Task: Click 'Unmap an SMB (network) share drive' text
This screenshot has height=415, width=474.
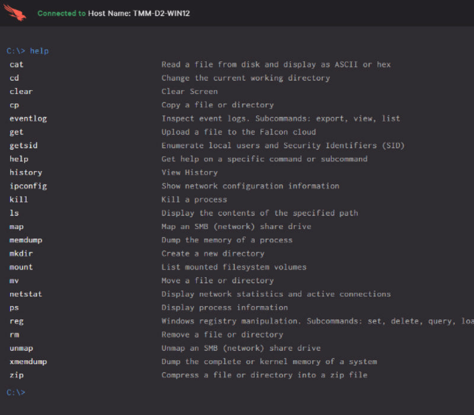Action: click(x=241, y=348)
